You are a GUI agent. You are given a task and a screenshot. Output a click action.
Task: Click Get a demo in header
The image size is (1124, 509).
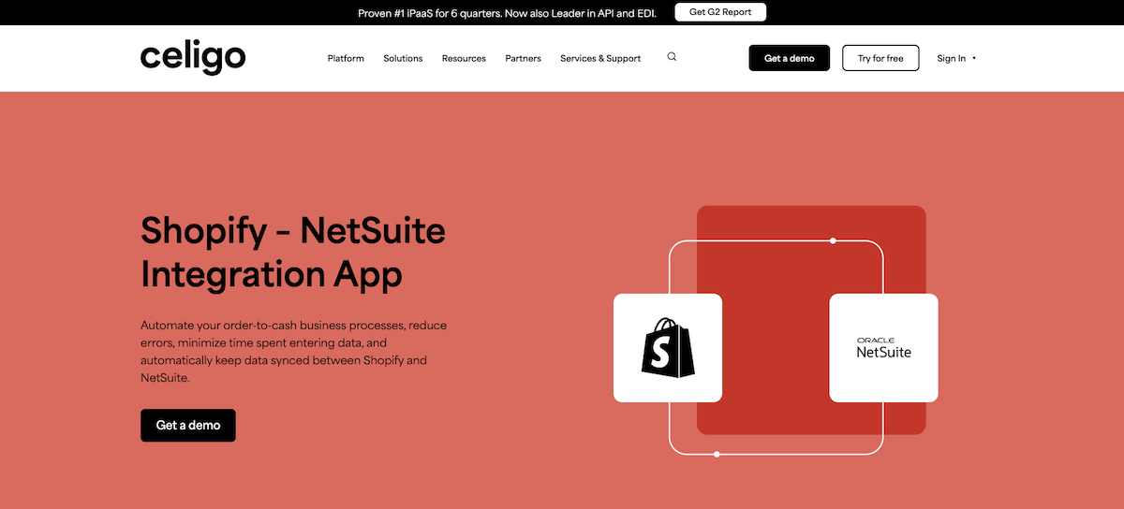click(x=789, y=58)
